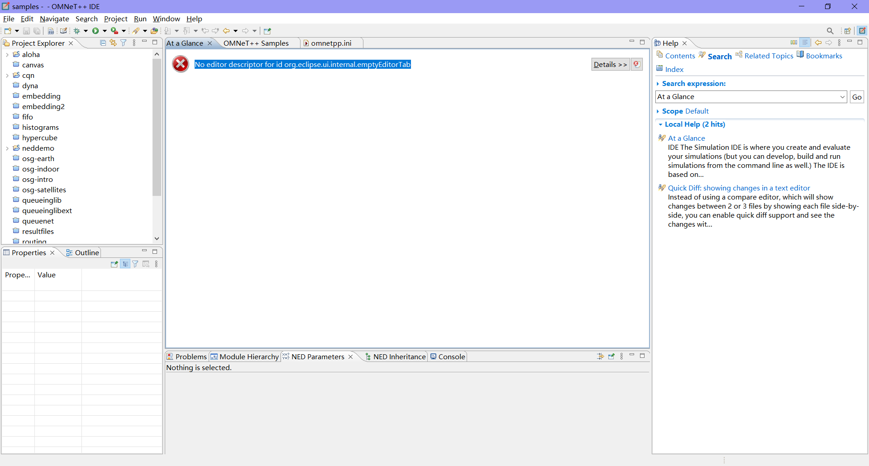Open the Window menu

tap(166, 19)
